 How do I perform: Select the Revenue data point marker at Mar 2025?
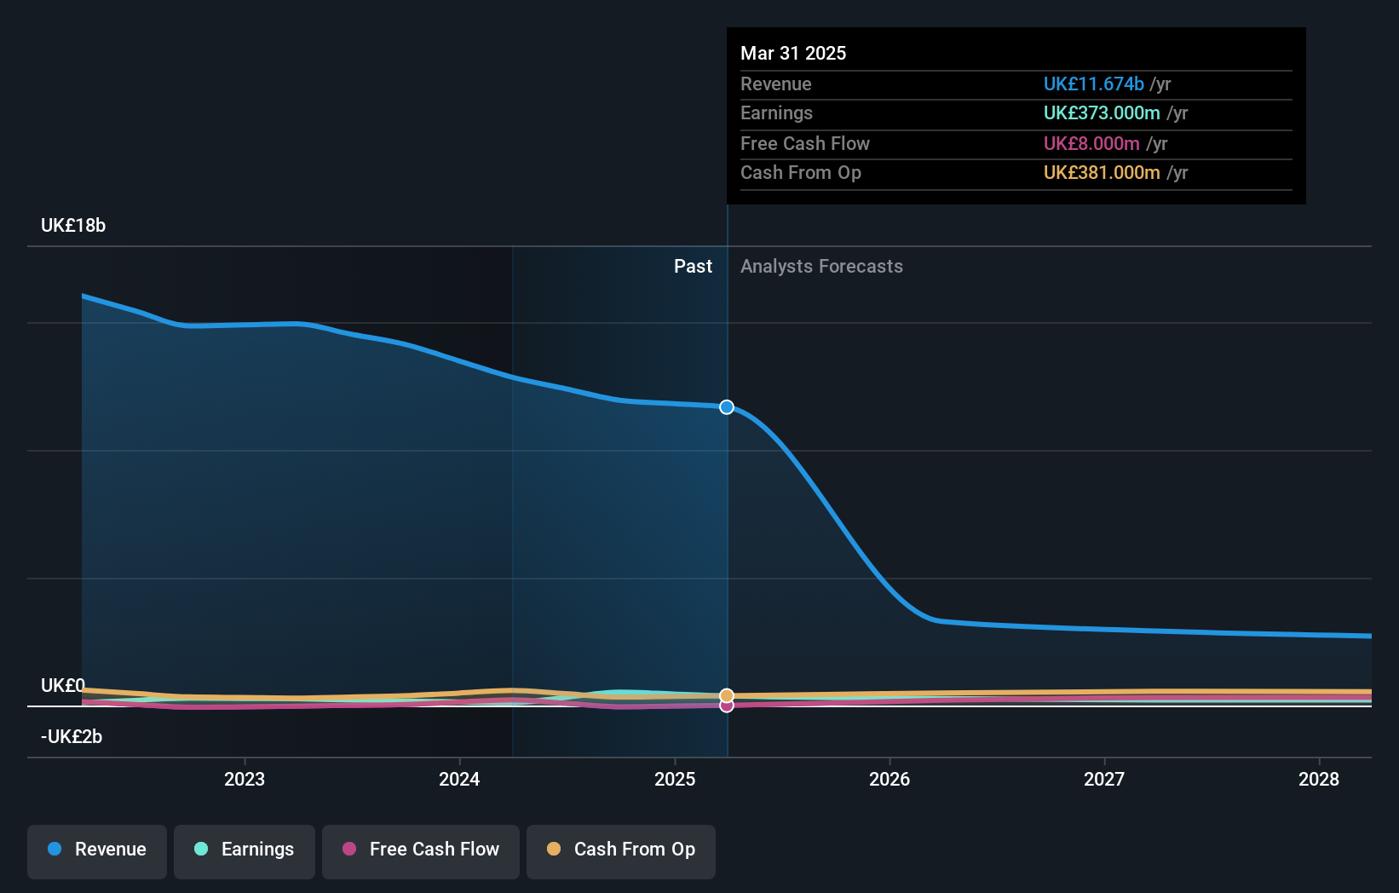pos(727,407)
